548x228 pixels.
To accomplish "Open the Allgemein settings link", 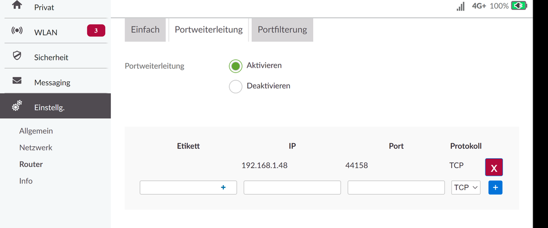I will click(x=36, y=131).
